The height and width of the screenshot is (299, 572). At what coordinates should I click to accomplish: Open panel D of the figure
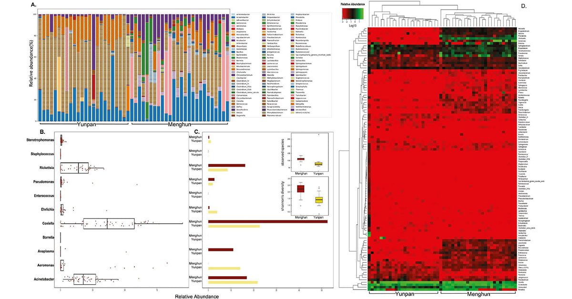(523, 6)
